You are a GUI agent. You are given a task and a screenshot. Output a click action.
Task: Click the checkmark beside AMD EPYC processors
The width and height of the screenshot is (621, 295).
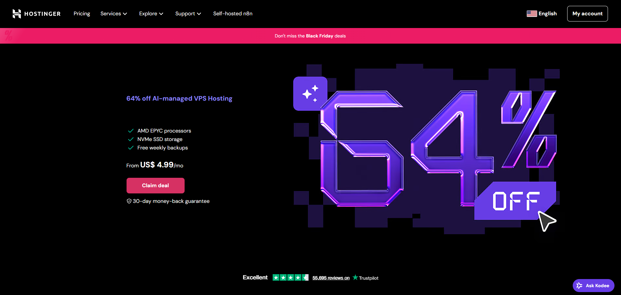pyautogui.click(x=131, y=131)
